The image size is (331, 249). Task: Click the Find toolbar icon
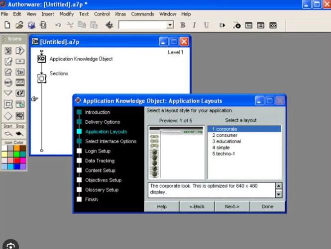[110, 25]
